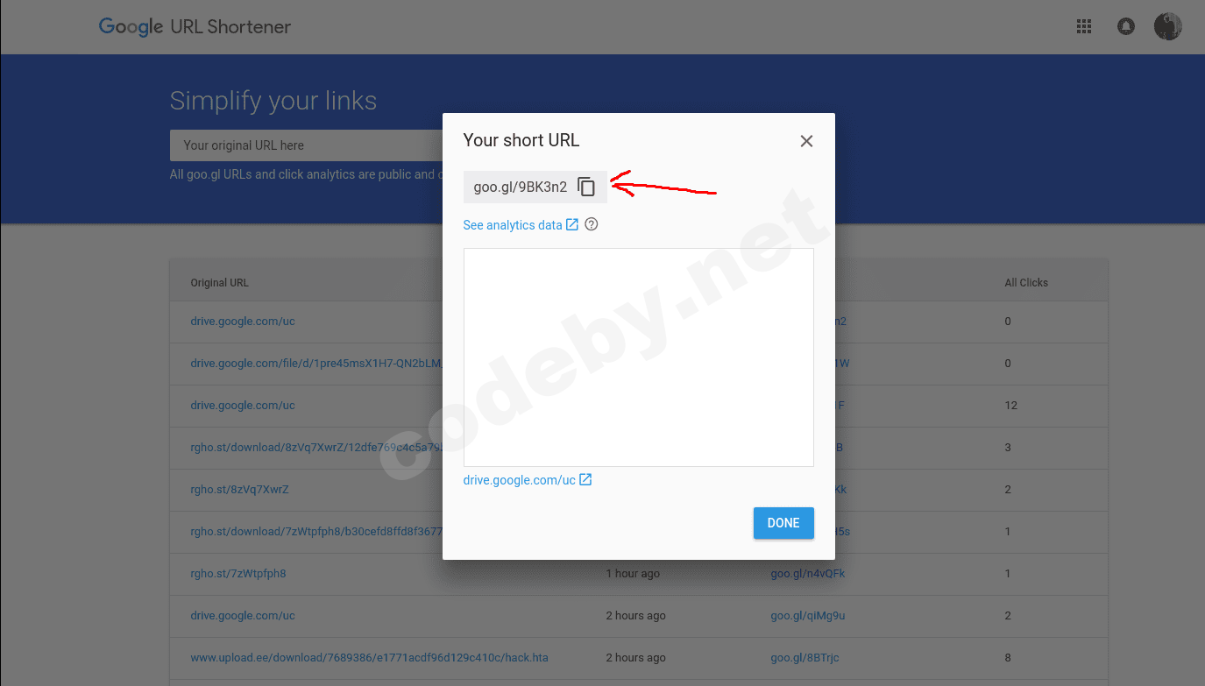This screenshot has width=1205, height=686.
Task: Open goo.gl/8BTrjc short link
Action: pyautogui.click(x=805, y=658)
